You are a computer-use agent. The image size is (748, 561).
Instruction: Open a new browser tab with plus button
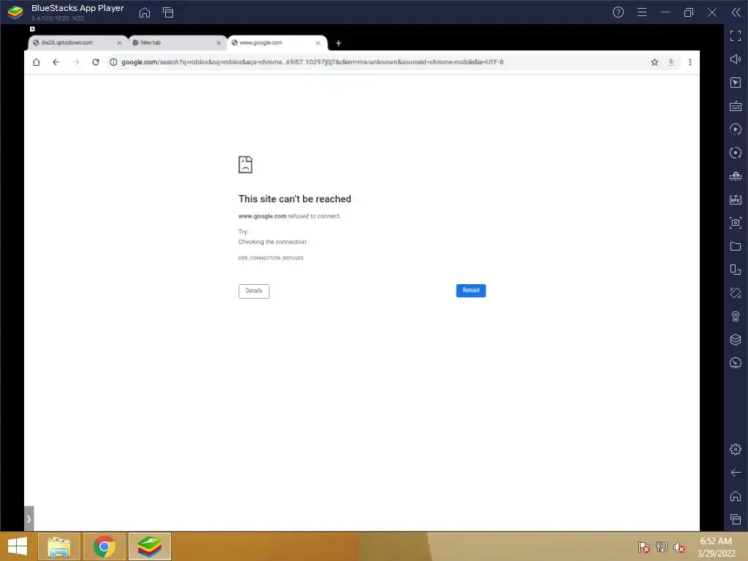pyautogui.click(x=338, y=43)
